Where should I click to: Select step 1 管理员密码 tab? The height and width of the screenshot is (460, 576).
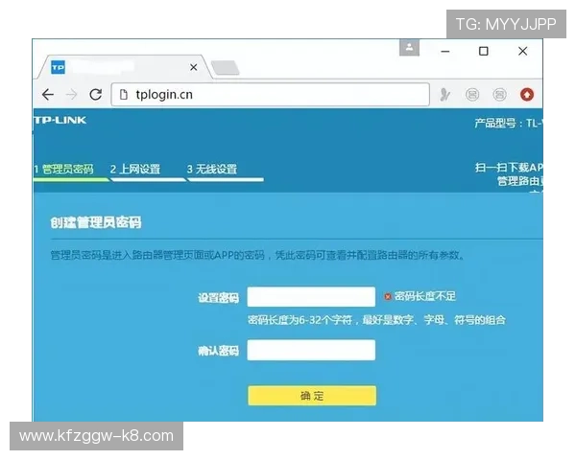pos(64,170)
